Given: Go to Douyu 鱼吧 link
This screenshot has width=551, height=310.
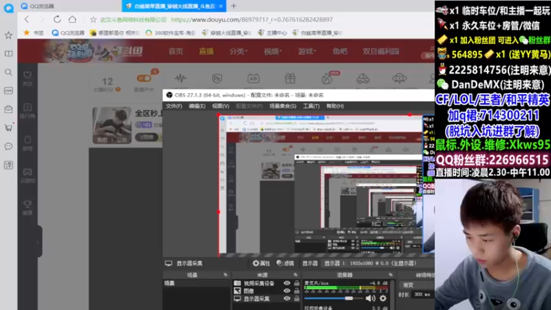Looking at the screenshot, I should (340, 51).
